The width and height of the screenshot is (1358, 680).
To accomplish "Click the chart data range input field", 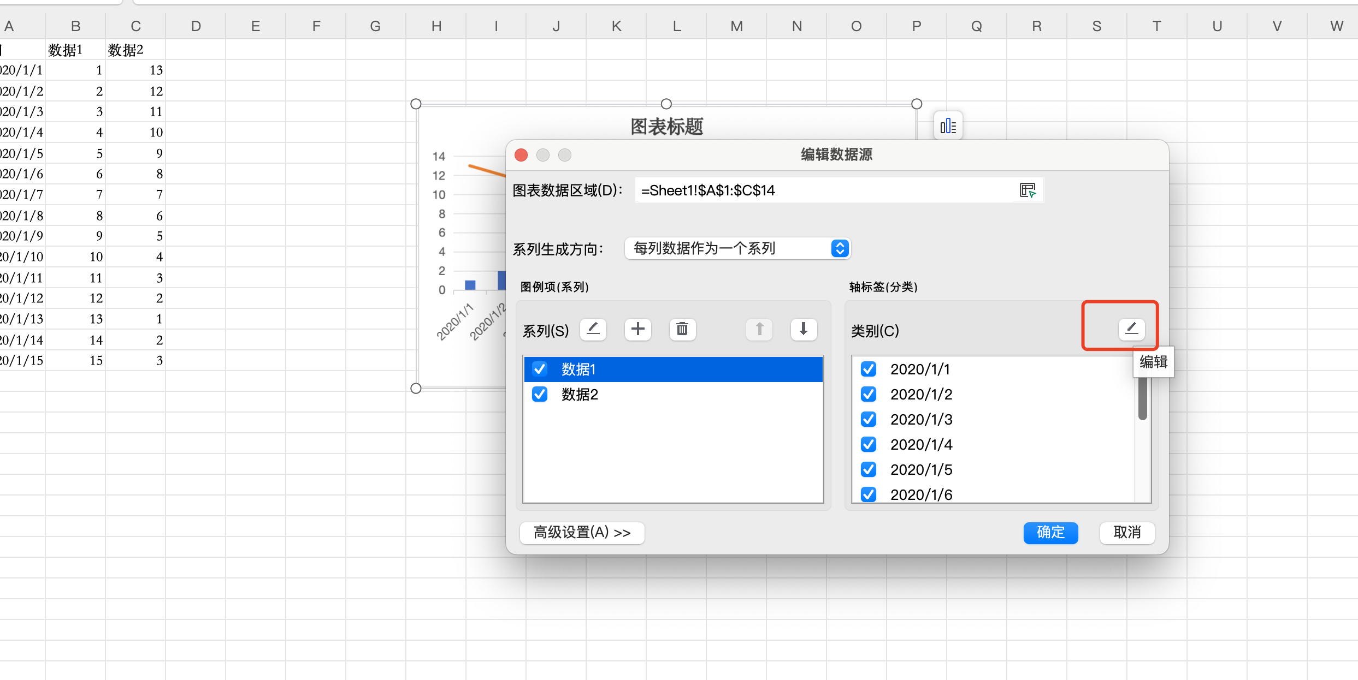I will click(x=819, y=190).
